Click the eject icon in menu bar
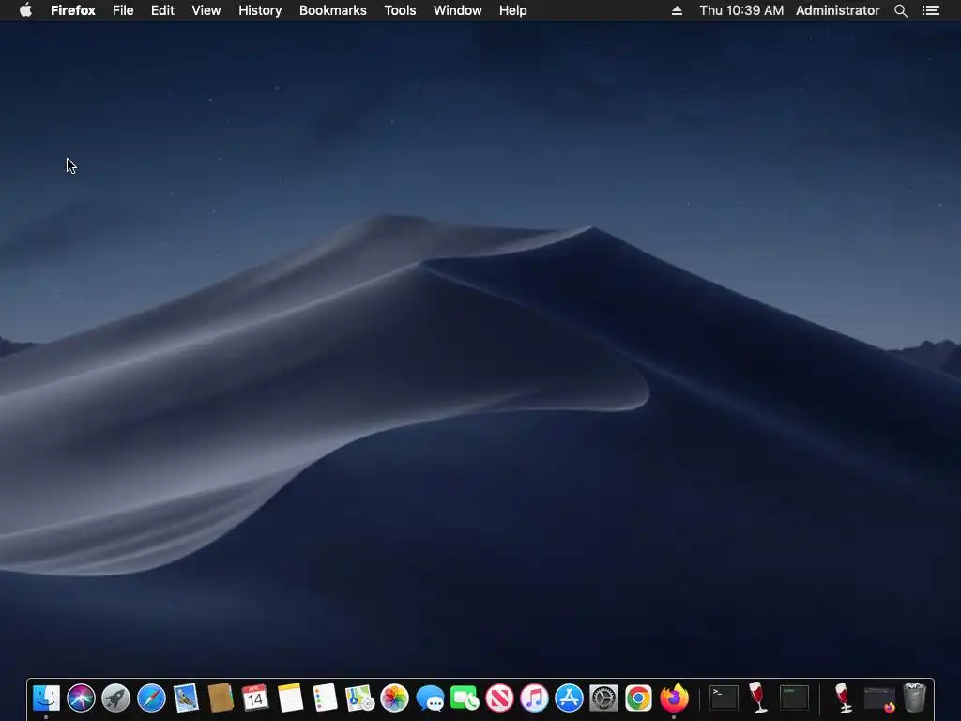 (x=677, y=10)
